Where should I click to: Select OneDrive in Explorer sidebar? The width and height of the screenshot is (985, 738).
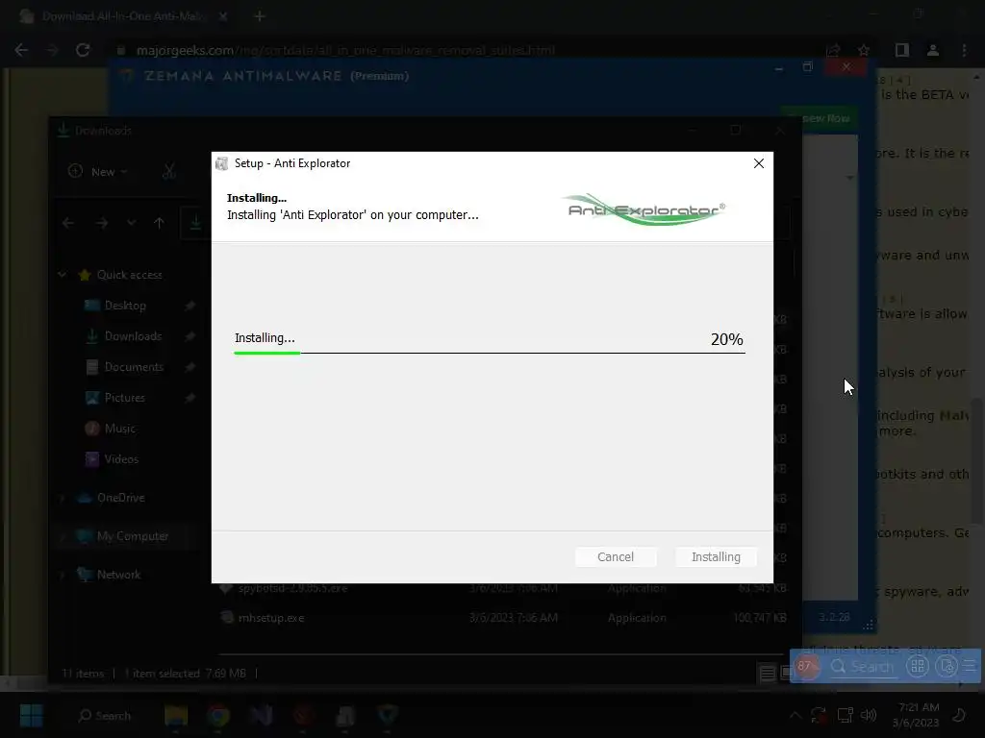click(x=120, y=498)
